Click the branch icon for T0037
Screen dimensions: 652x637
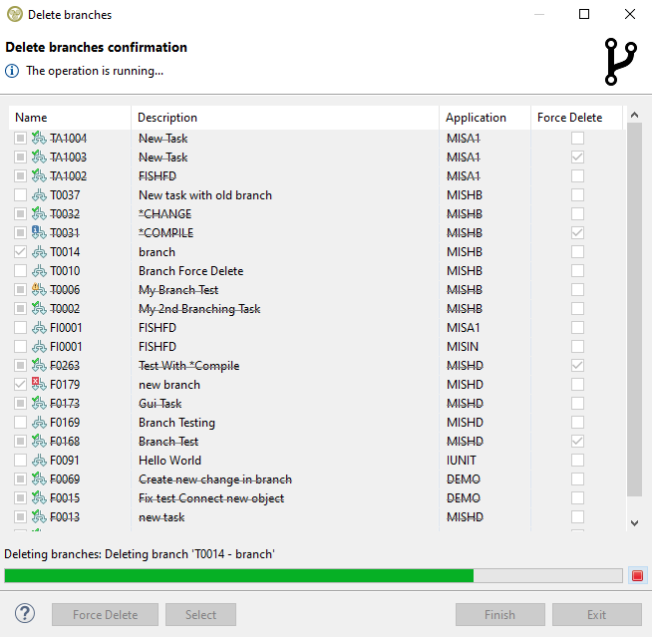tap(40, 195)
